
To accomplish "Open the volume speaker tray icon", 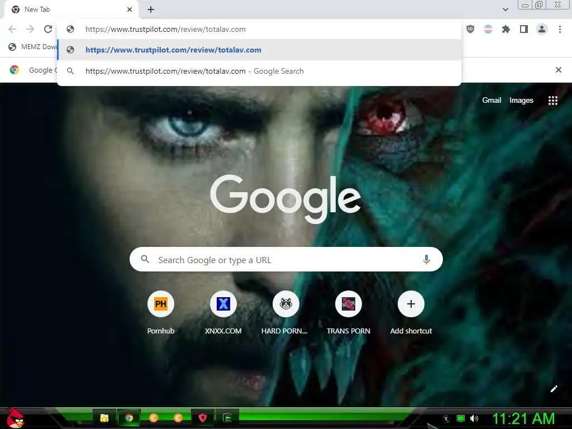I will click(x=474, y=418).
